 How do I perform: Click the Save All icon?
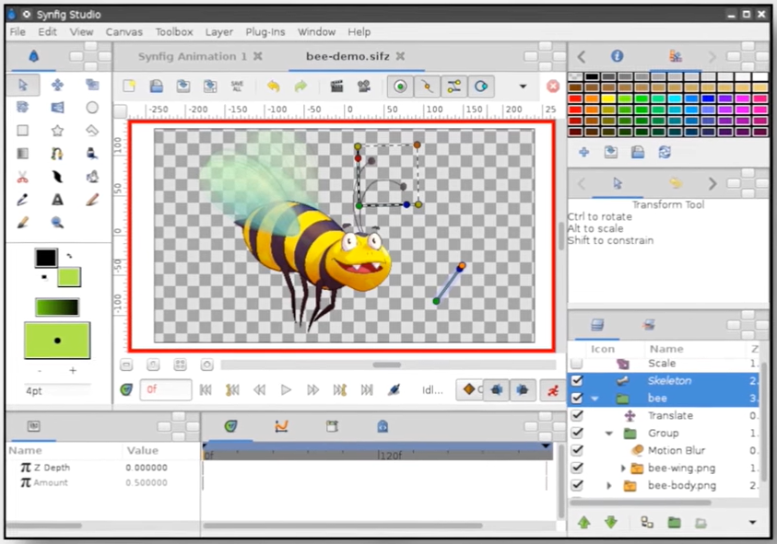[238, 87]
